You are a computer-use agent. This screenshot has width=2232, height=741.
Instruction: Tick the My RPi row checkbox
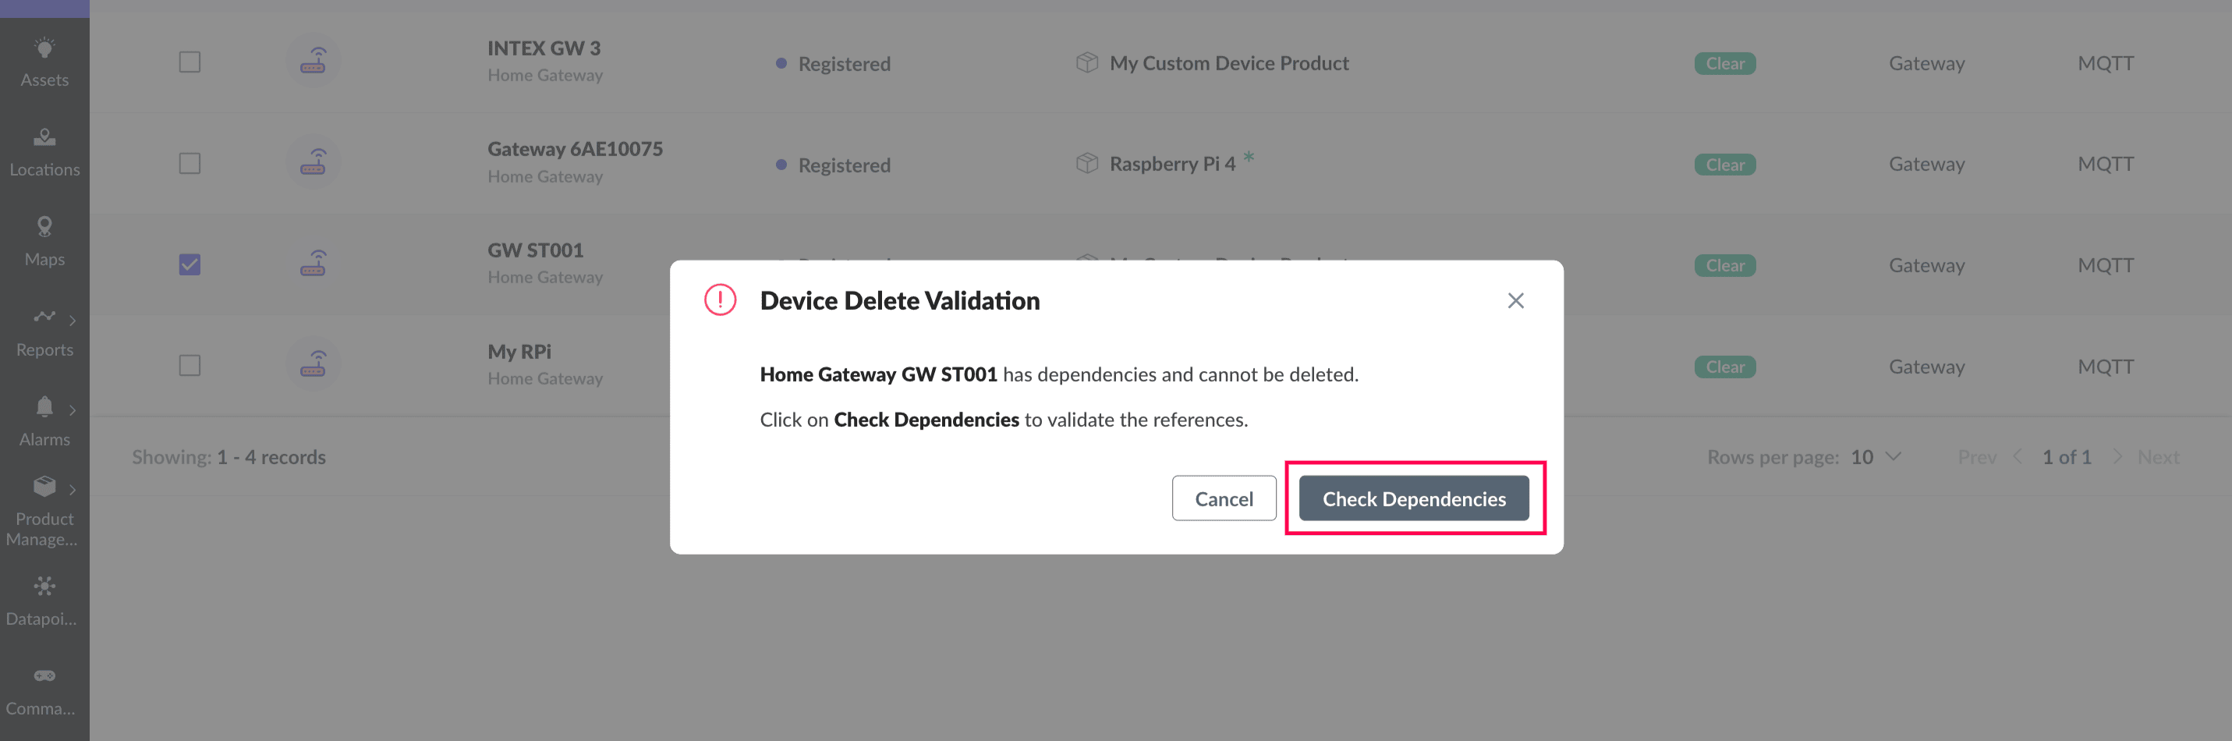click(x=190, y=366)
